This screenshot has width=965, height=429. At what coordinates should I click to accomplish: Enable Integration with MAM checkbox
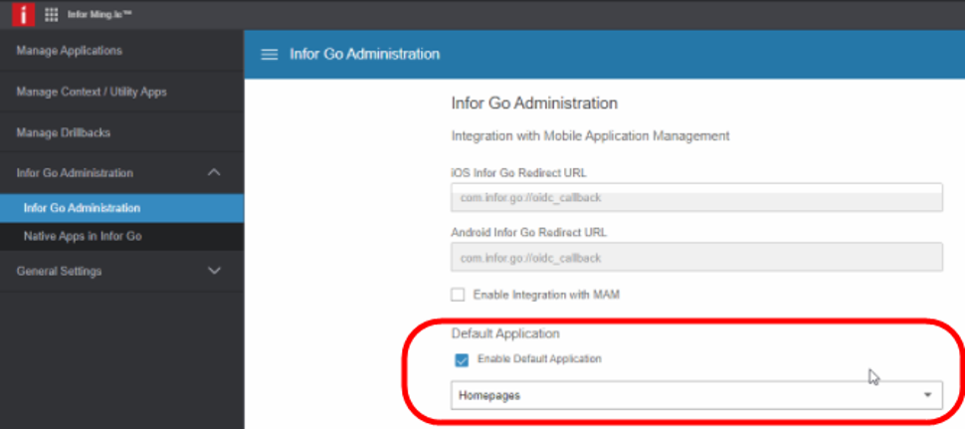pos(459,294)
